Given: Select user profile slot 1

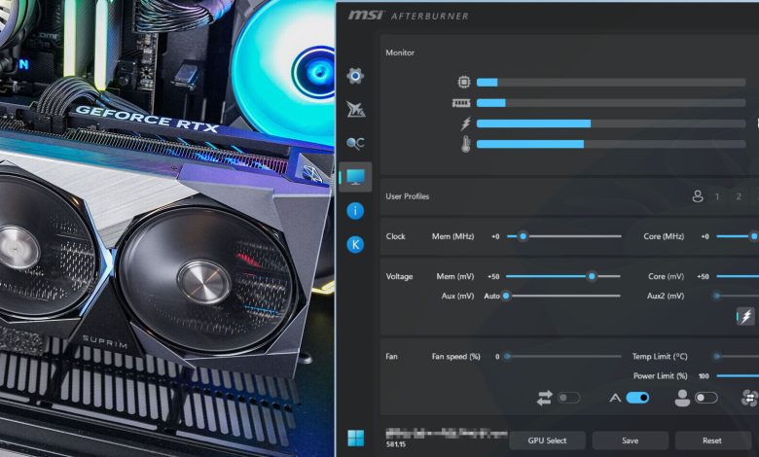Looking at the screenshot, I should tap(718, 196).
